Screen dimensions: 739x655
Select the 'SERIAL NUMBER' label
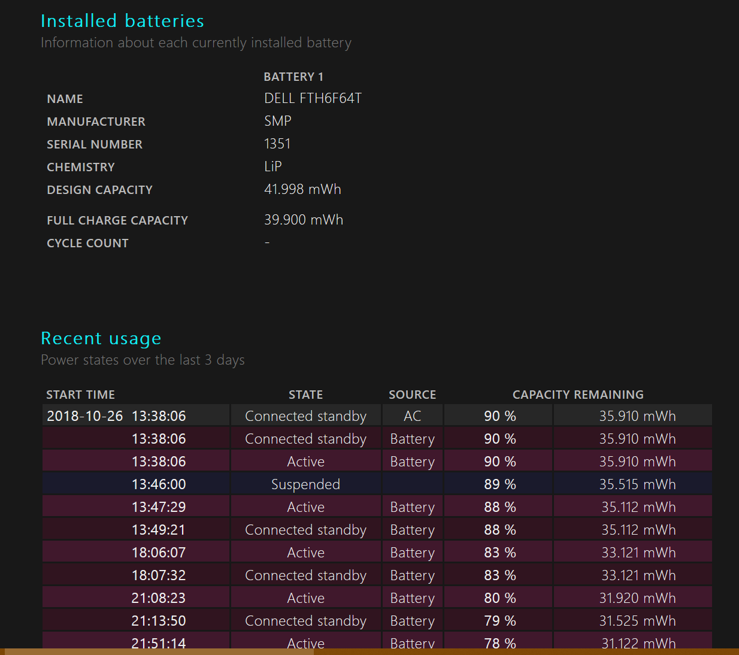95,144
